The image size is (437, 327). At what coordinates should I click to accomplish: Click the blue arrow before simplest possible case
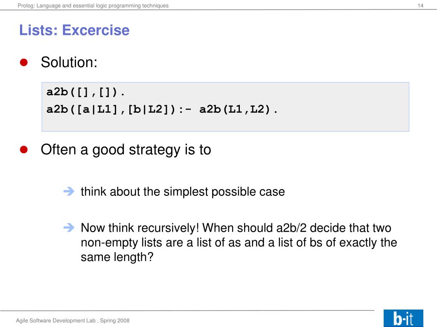pyautogui.click(x=69, y=191)
